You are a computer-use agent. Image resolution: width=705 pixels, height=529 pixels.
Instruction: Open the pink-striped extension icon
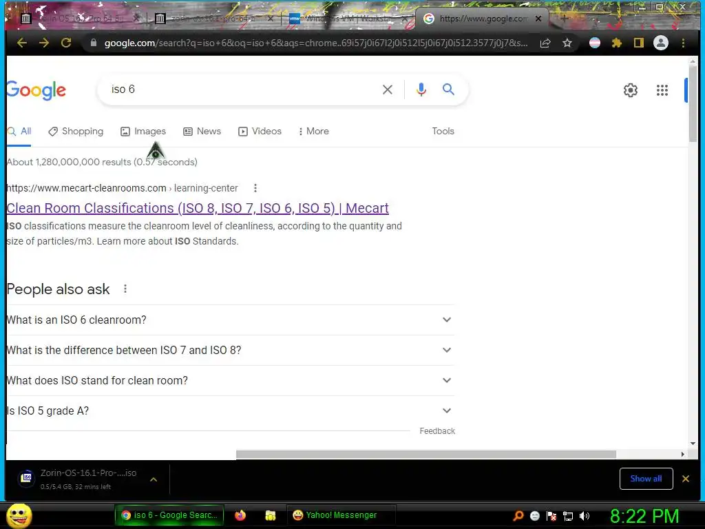click(594, 43)
